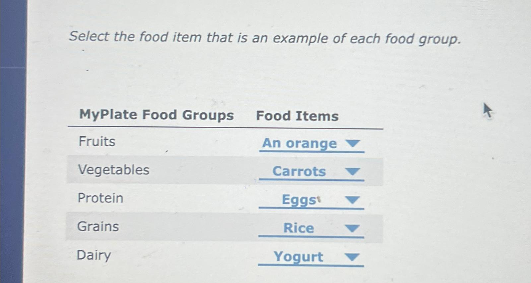Click the MyPlate Food Groups column header
Viewport: 531px width, 283px height.
point(157,115)
